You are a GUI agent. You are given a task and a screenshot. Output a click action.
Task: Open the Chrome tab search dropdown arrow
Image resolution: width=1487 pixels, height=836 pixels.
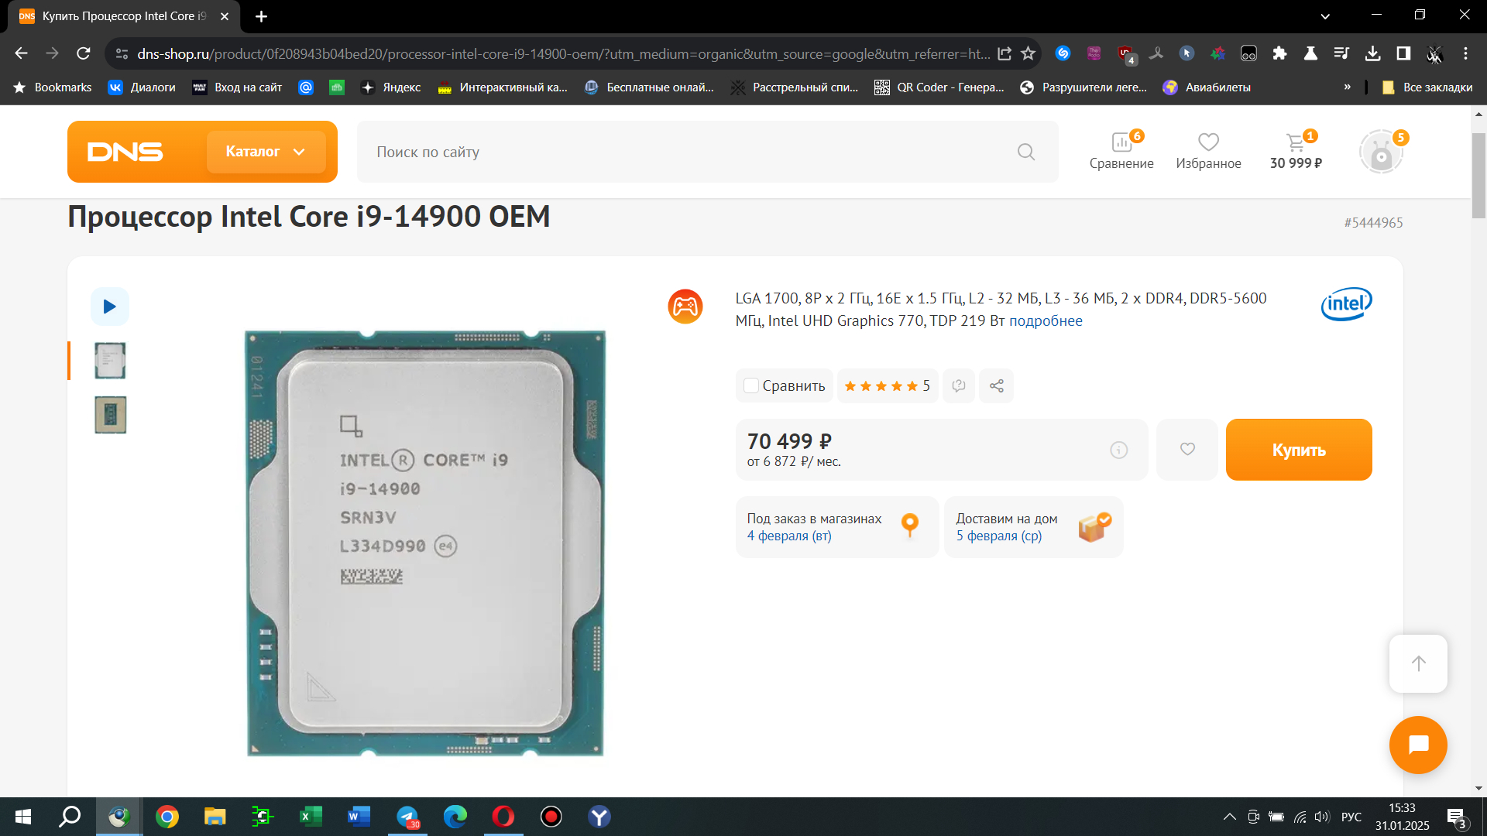[1325, 15]
